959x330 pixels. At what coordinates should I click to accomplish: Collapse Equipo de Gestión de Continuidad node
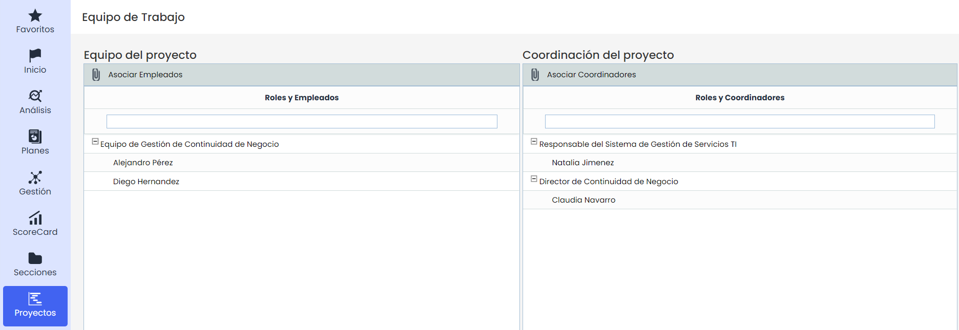(95, 142)
